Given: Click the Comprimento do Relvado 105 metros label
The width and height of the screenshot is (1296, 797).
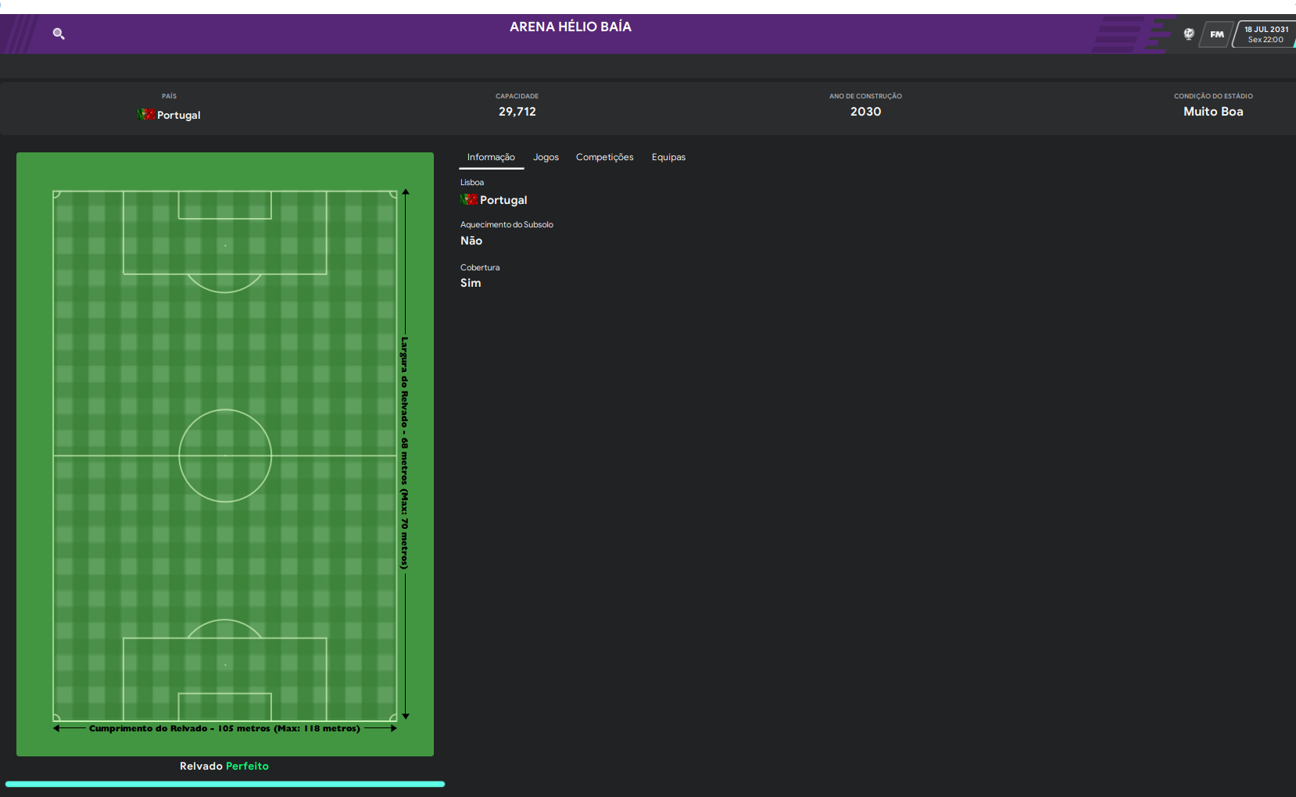Looking at the screenshot, I should (x=224, y=728).
